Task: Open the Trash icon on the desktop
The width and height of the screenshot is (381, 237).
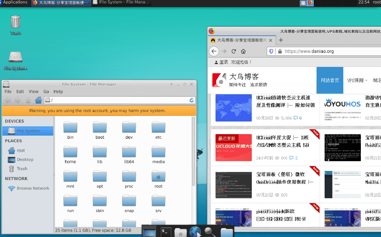Action: click(x=16, y=22)
